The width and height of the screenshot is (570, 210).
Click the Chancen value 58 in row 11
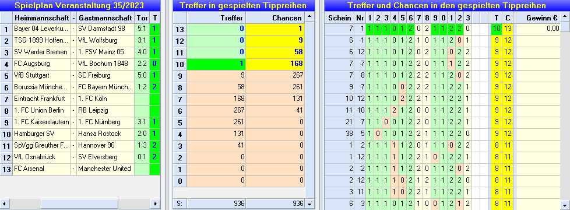[x=275, y=52]
